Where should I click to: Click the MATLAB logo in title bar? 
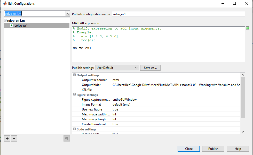pyautogui.click(x=5, y=3)
